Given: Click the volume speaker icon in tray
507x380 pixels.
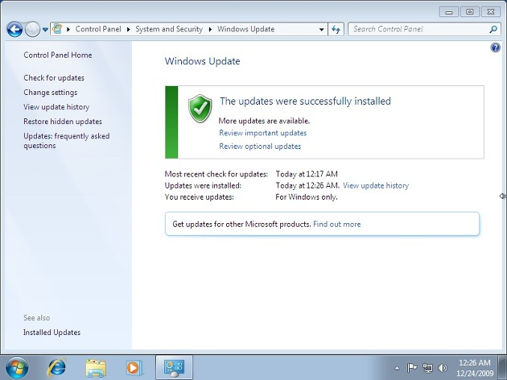Looking at the screenshot, I should (443, 368).
